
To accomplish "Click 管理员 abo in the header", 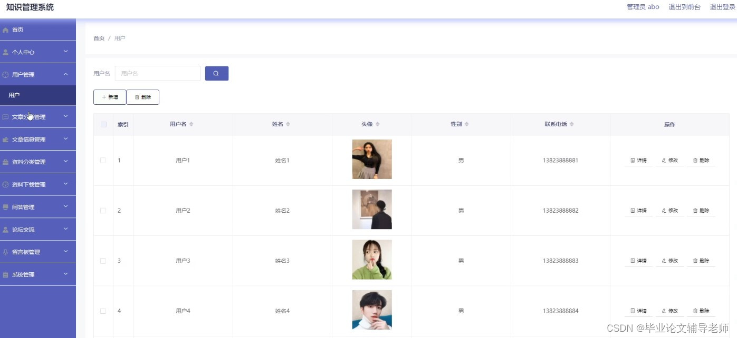I will (643, 7).
